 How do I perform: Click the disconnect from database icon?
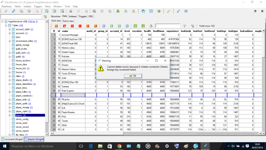[14, 11]
